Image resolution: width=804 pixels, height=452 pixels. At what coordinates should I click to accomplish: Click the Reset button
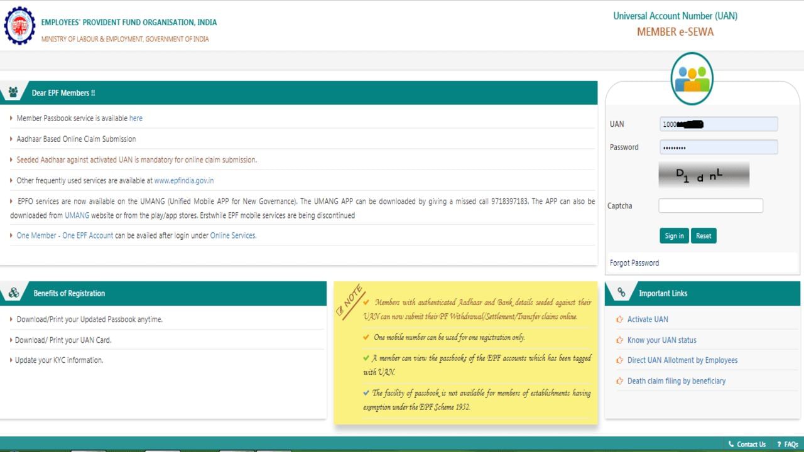click(x=703, y=235)
